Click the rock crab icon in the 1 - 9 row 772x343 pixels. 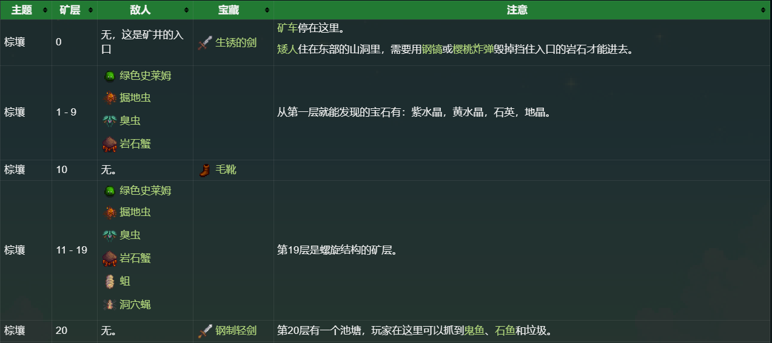click(x=110, y=144)
